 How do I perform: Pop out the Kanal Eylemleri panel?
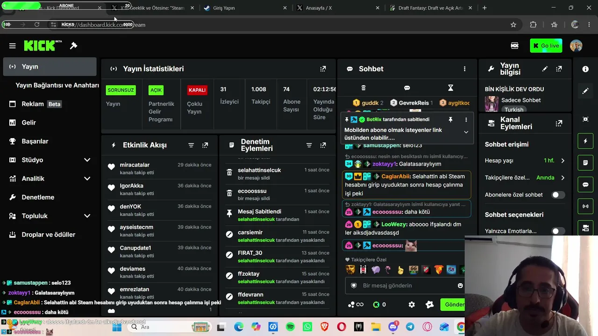click(559, 123)
